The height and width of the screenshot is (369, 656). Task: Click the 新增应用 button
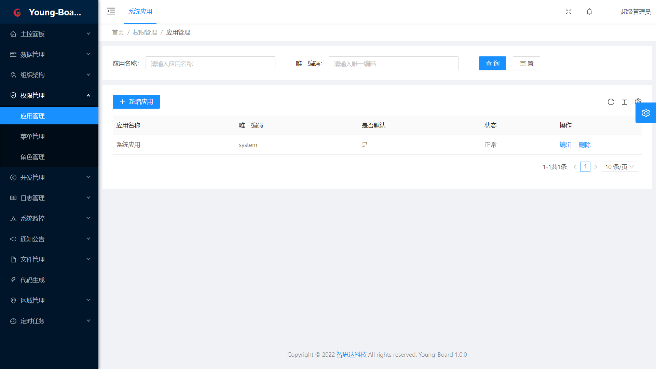[136, 102]
